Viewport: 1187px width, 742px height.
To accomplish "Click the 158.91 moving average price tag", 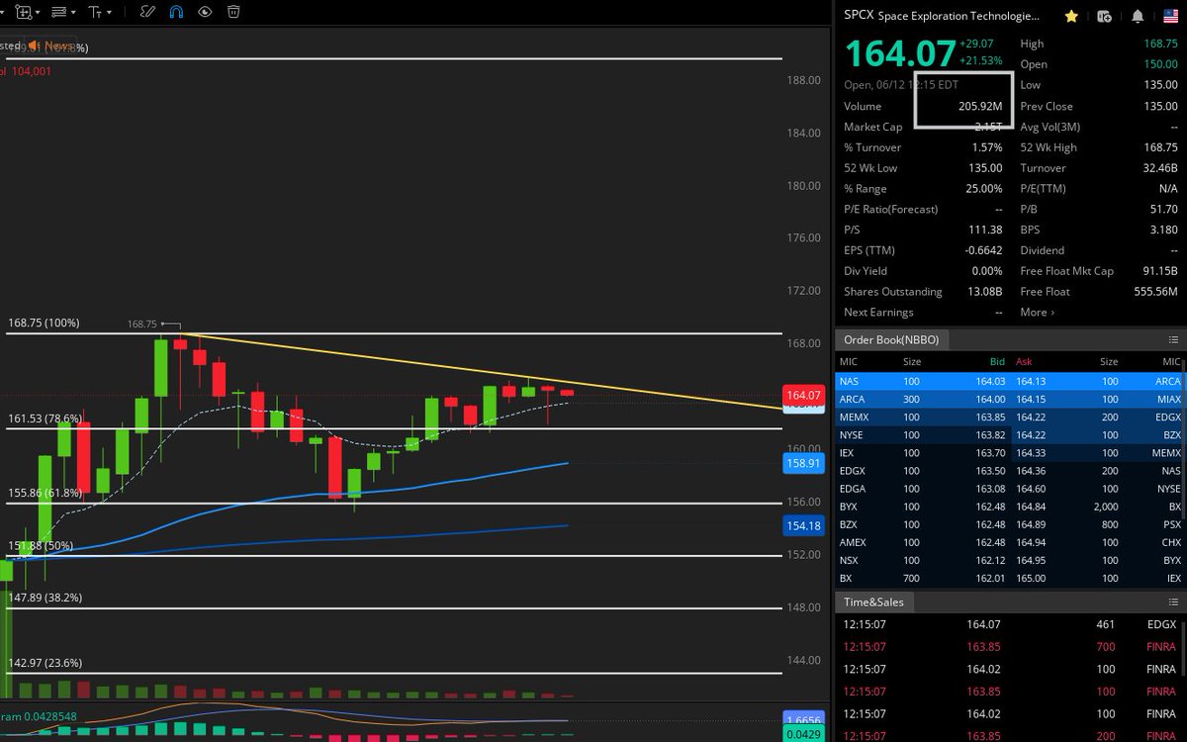I will 803,463.
